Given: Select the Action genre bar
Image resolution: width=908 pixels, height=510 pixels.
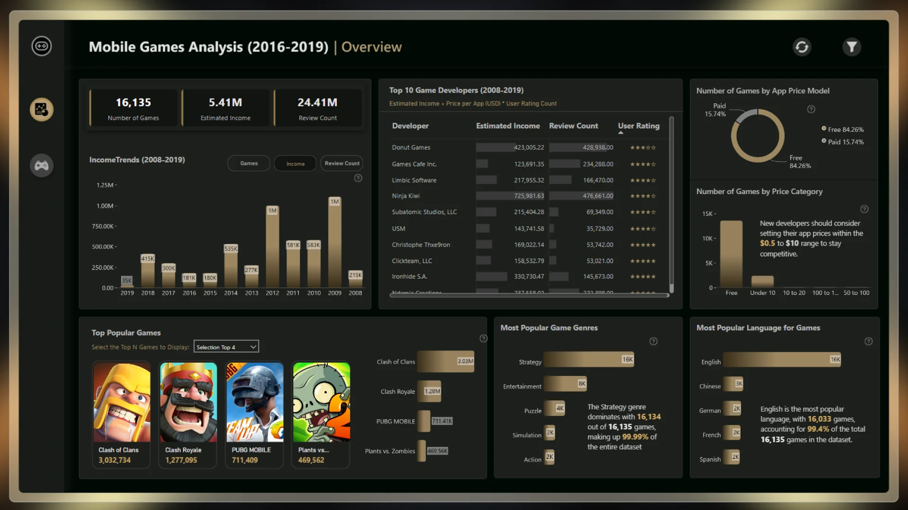Looking at the screenshot, I should (x=549, y=457).
